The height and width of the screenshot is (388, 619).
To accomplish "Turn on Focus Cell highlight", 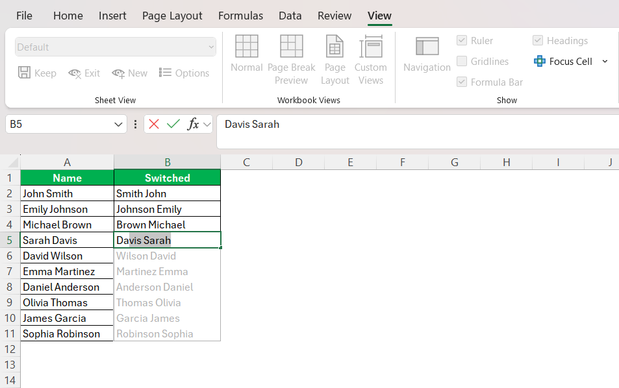I will point(563,62).
